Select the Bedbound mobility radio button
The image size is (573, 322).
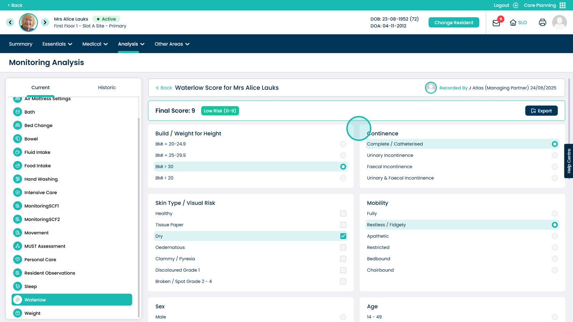[x=554, y=259]
